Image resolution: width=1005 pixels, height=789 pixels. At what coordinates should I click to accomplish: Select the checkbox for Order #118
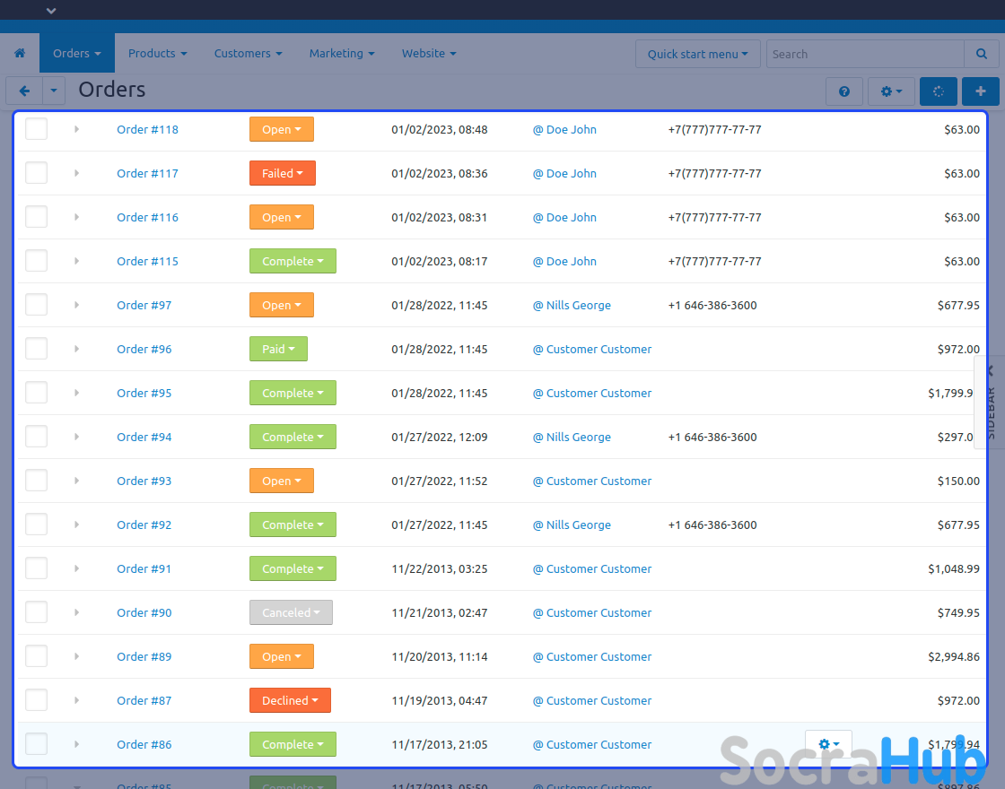click(x=36, y=129)
